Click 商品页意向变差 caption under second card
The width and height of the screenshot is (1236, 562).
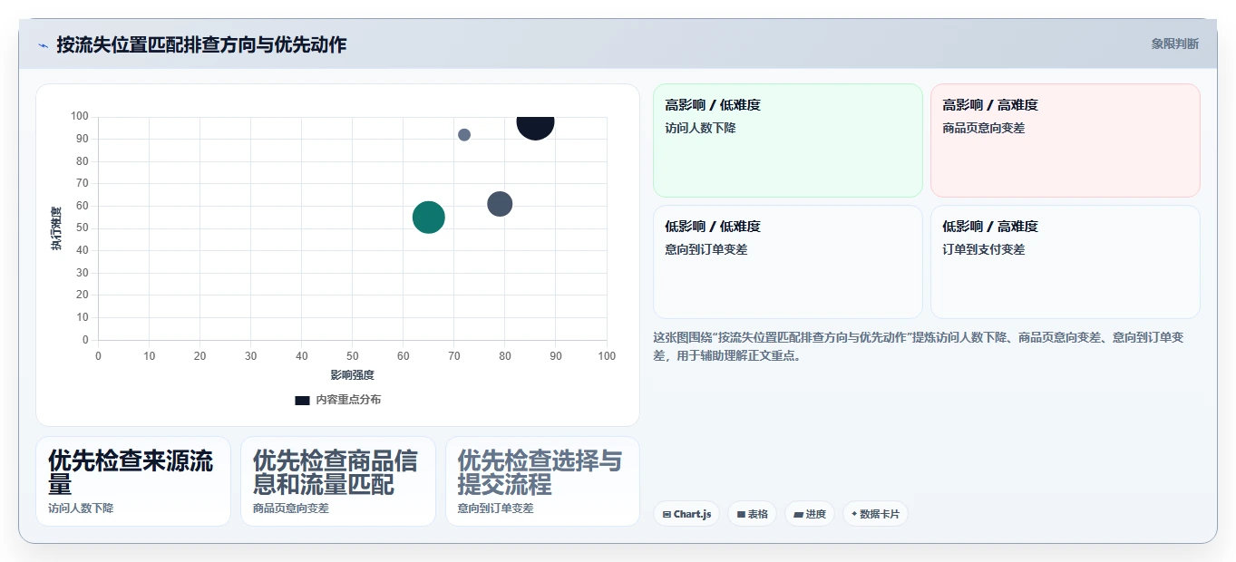pos(291,509)
